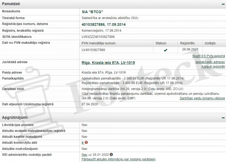Open the Rīga, Krasta iela 97A address link
The width and height of the screenshot is (226, 162).
click(x=108, y=63)
